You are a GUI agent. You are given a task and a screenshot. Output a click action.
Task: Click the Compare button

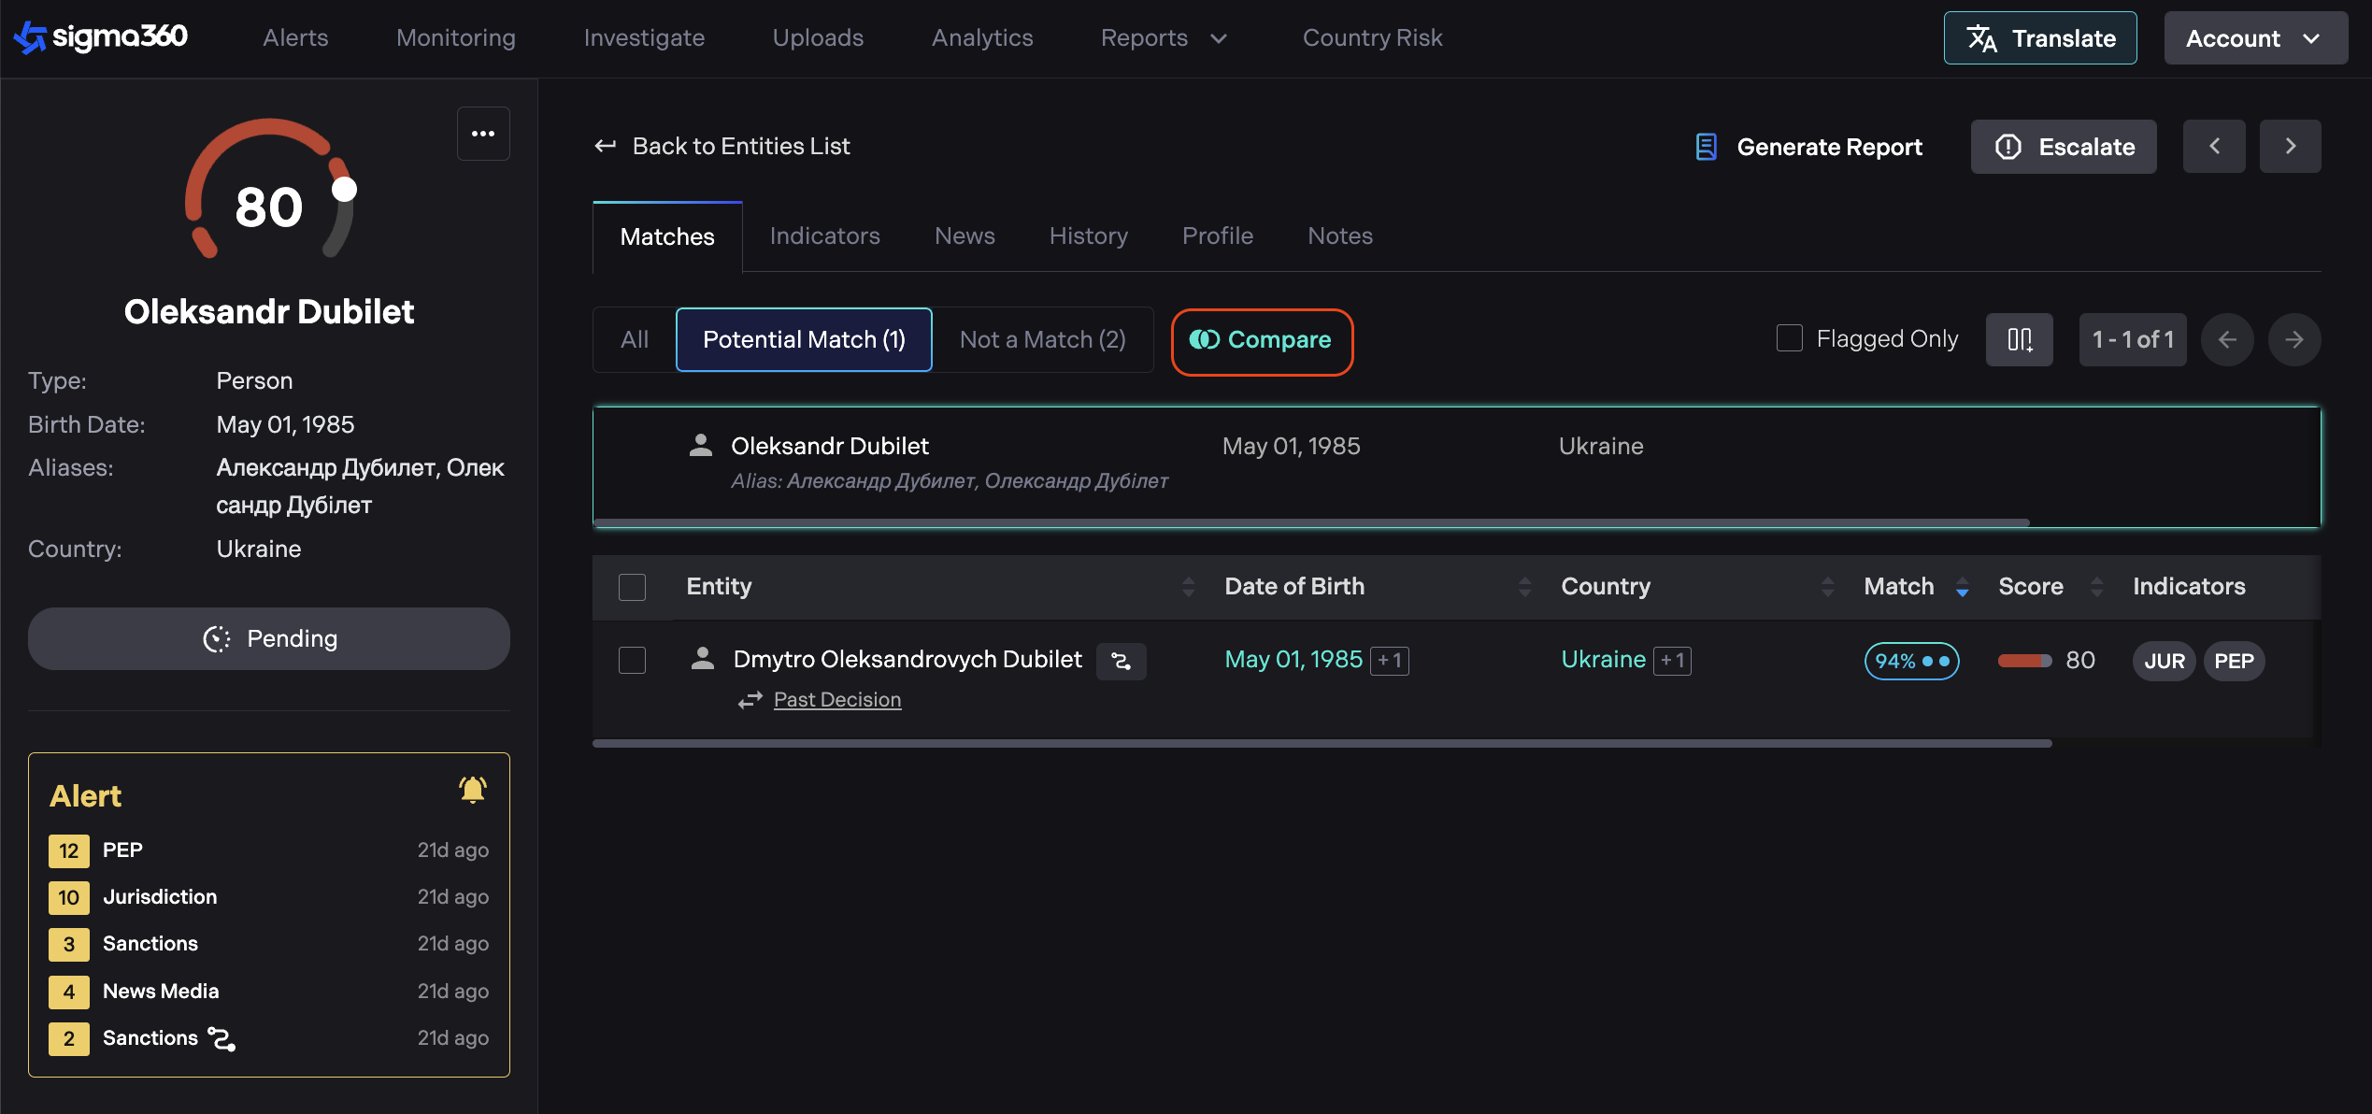1261,340
